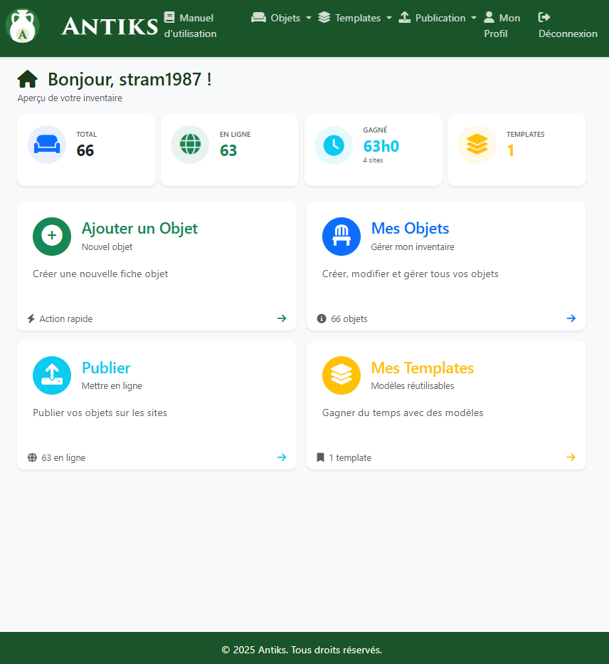Viewport: 609px width, 664px height.
Task: Click the orange arrow on Mes Templates card
Action: (x=571, y=457)
